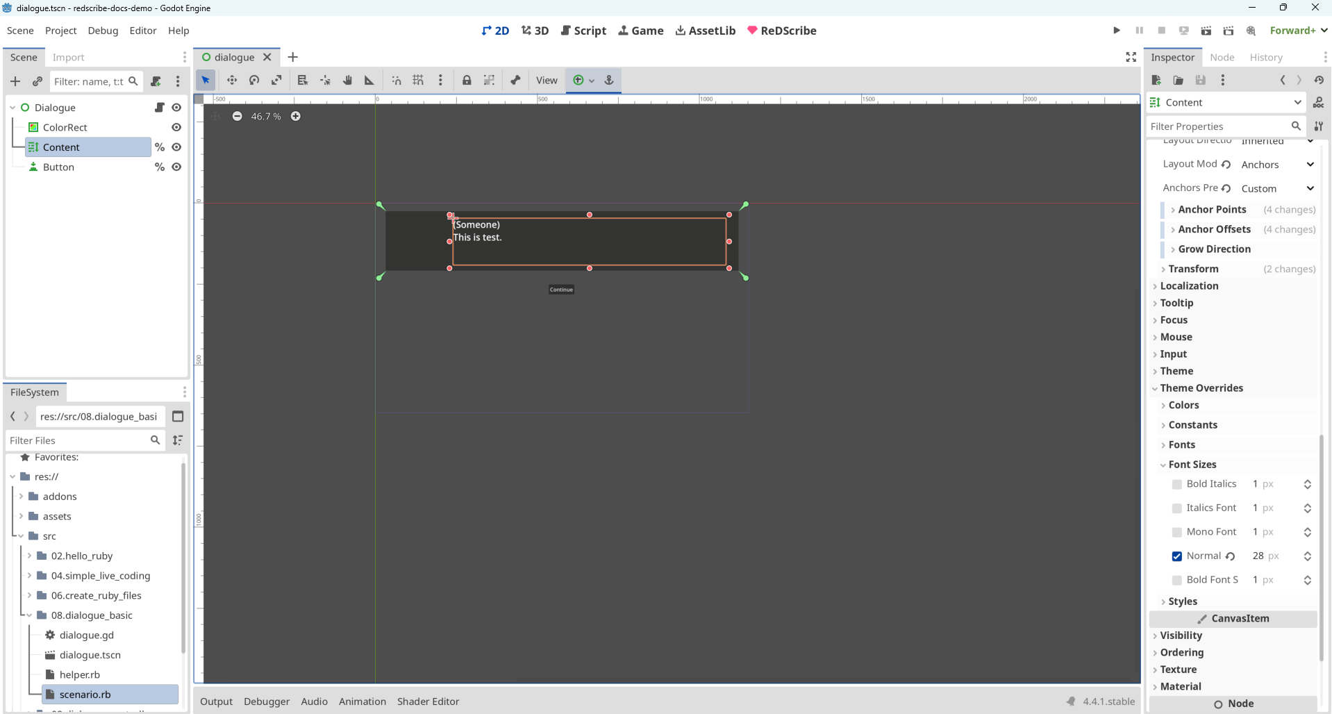Run the project with the play button

1117,31
